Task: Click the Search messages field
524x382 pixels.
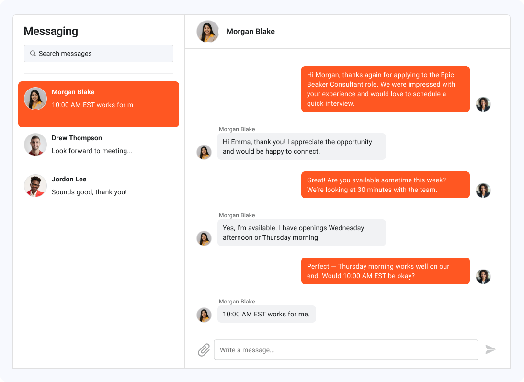Action: click(98, 53)
